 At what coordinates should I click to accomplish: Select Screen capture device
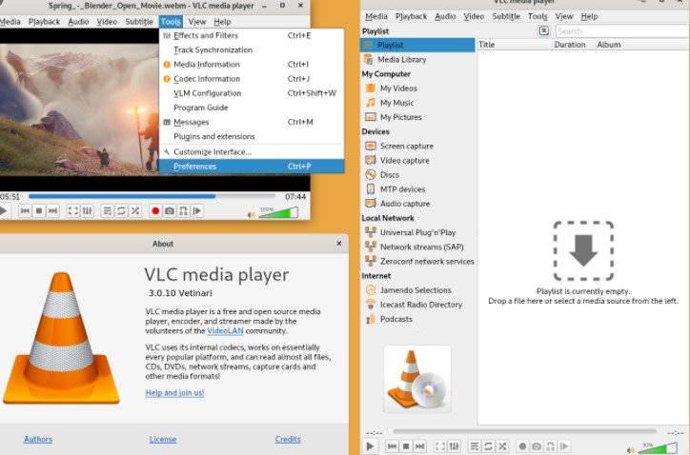tap(417, 146)
